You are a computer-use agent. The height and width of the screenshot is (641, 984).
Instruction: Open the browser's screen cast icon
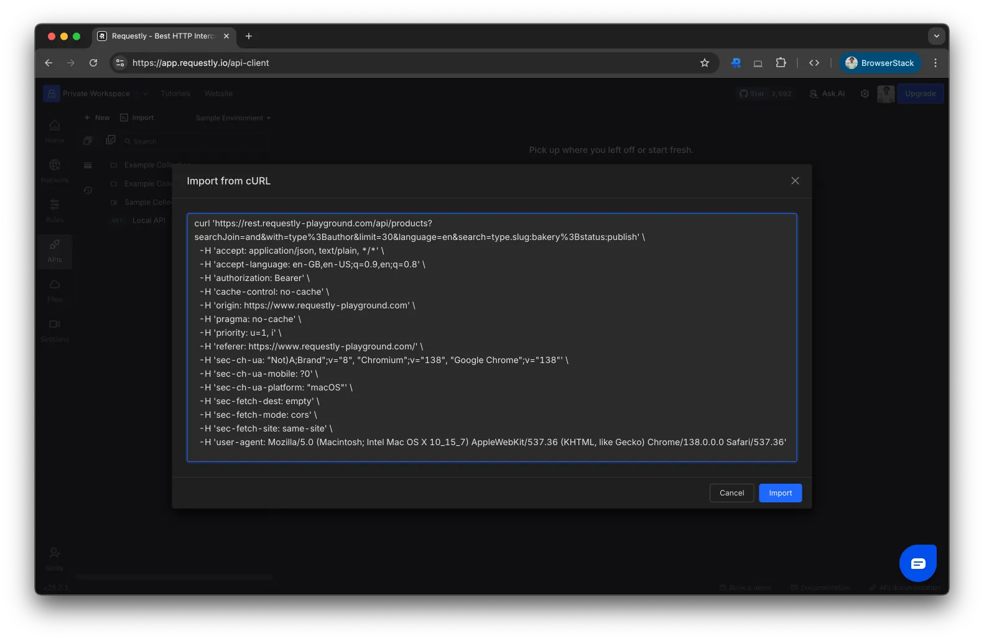[758, 63]
